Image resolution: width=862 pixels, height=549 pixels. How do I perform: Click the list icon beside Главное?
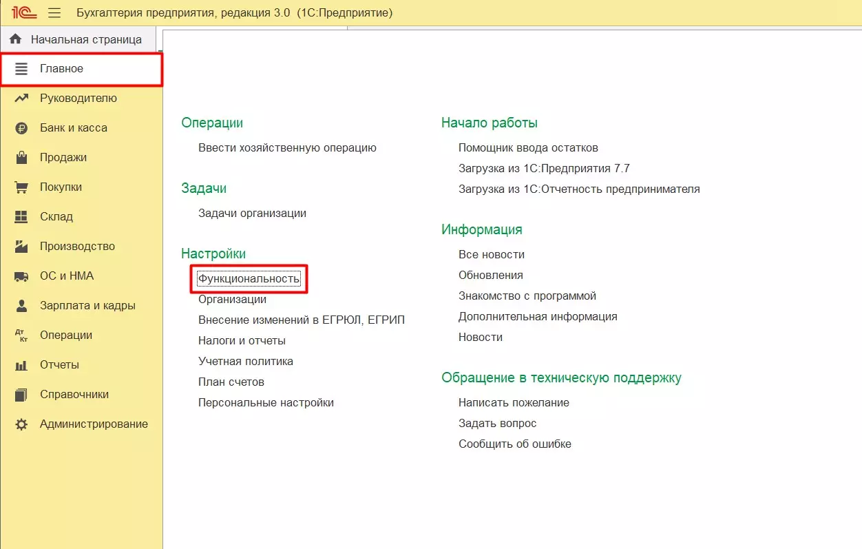click(21, 69)
